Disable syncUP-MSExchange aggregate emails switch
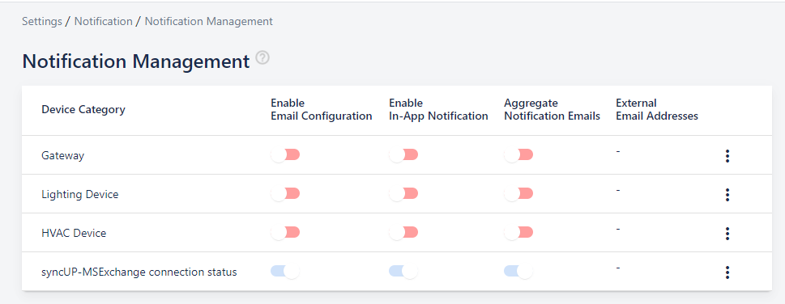 point(518,272)
